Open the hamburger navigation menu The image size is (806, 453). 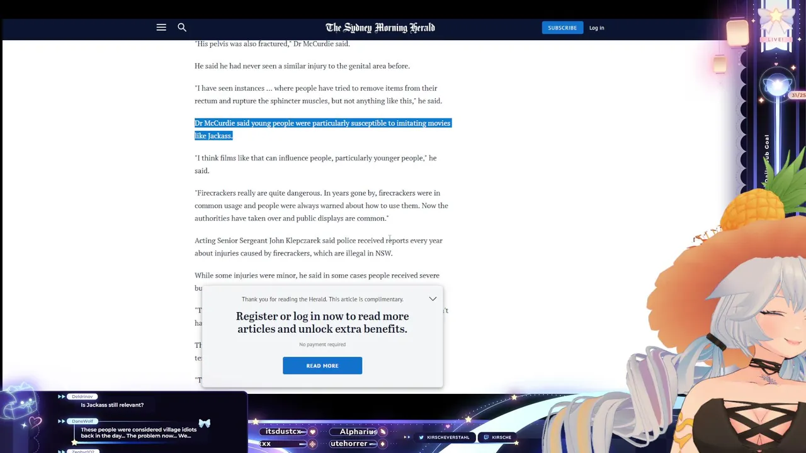click(161, 28)
